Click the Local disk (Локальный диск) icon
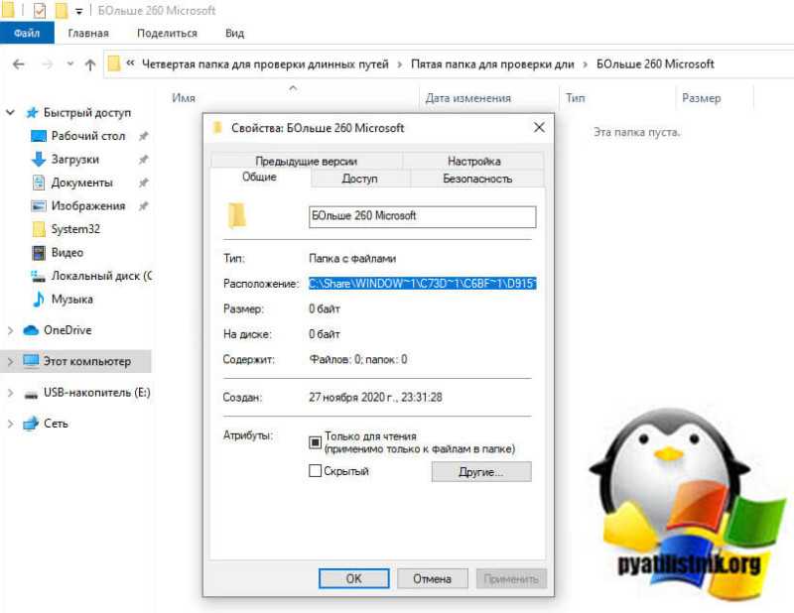The width and height of the screenshot is (794, 613). 38,276
